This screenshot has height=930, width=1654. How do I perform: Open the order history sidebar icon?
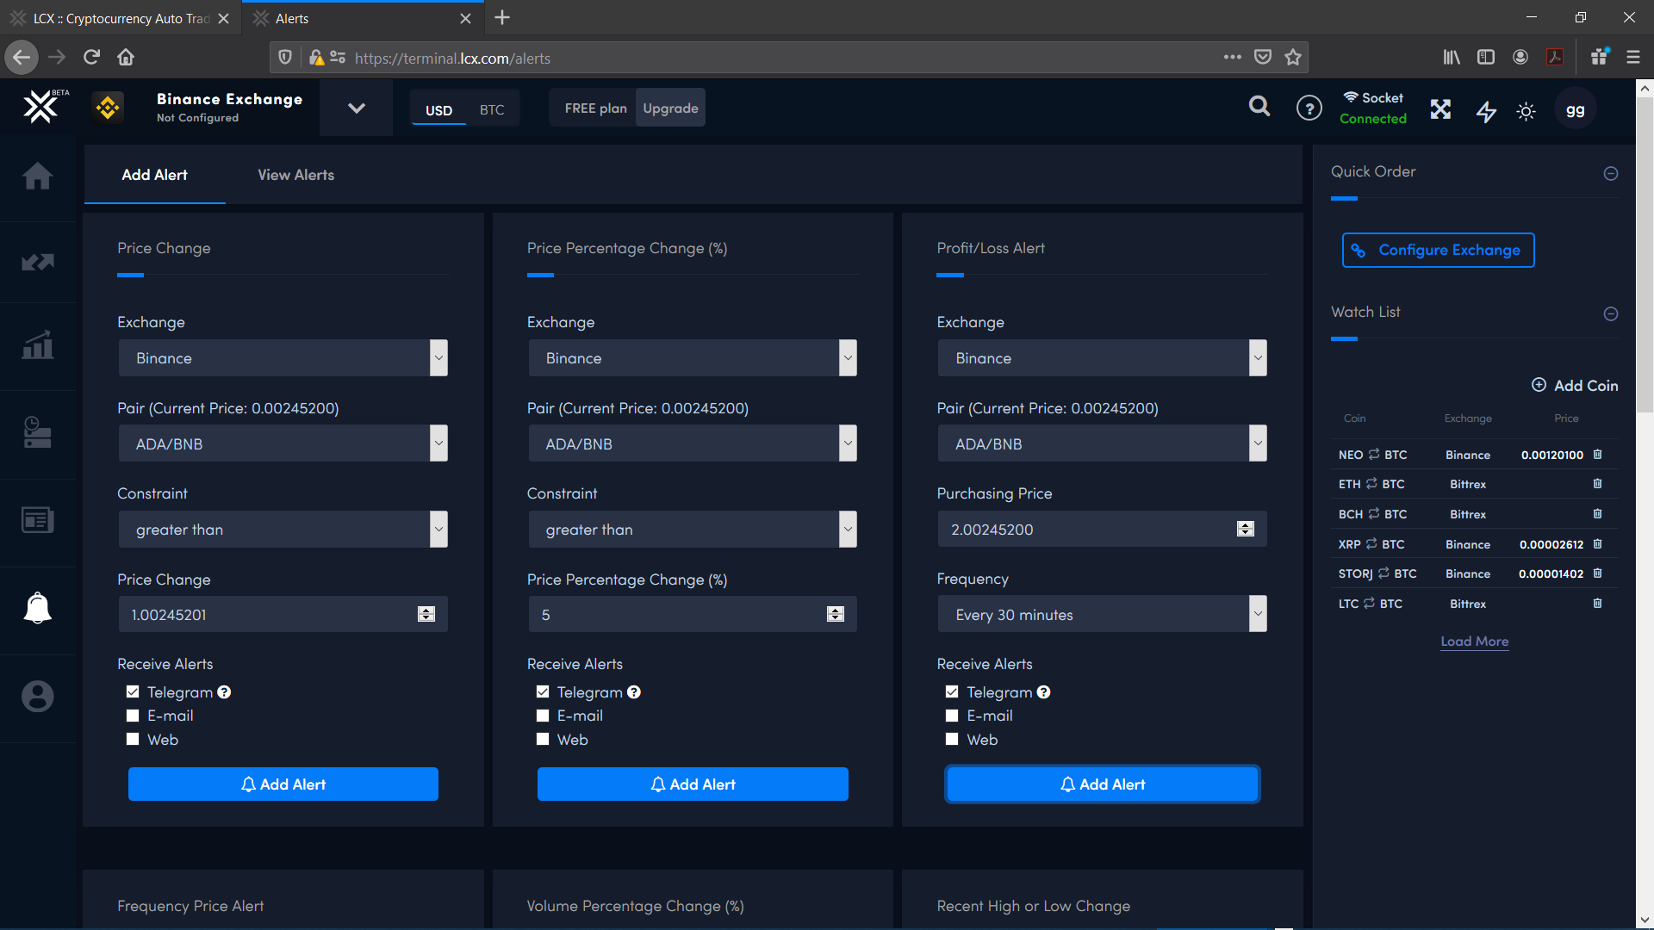tap(38, 434)
